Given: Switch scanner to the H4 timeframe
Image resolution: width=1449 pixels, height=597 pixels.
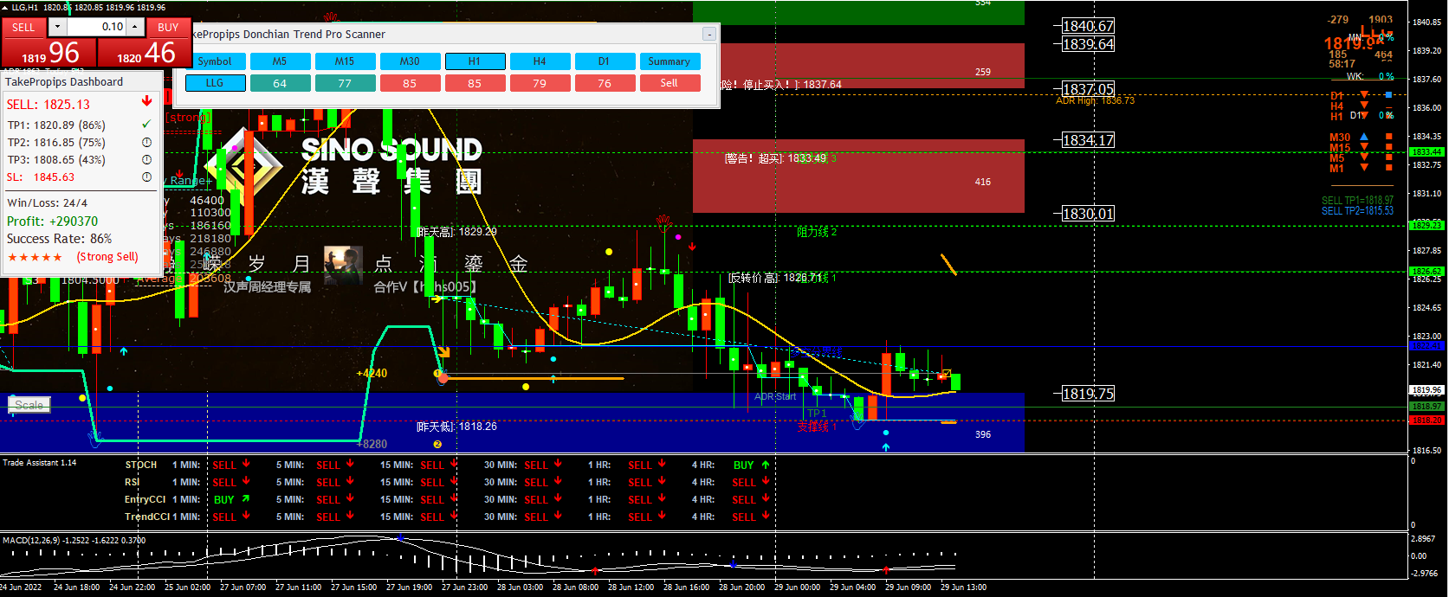Looking at the screenshot, I should 540,61.
